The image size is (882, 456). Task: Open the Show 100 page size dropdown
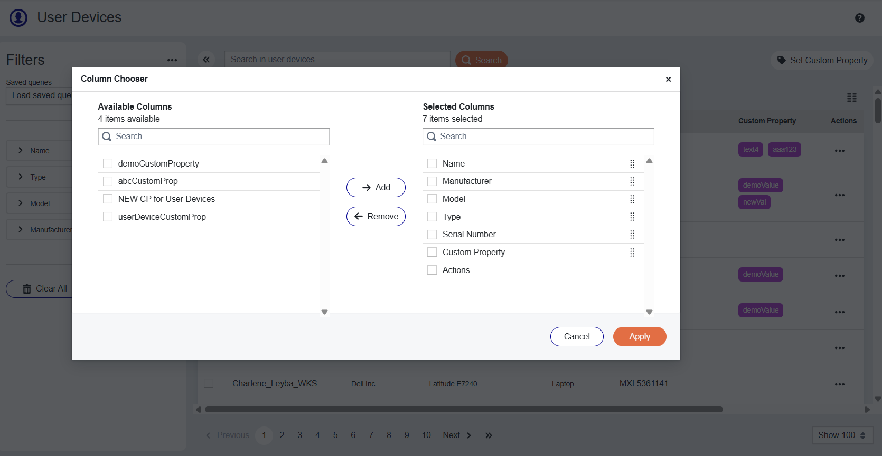(841, 435)
